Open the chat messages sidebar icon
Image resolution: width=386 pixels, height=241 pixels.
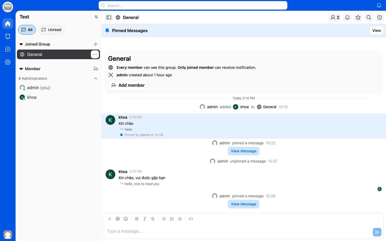[8, 49]
